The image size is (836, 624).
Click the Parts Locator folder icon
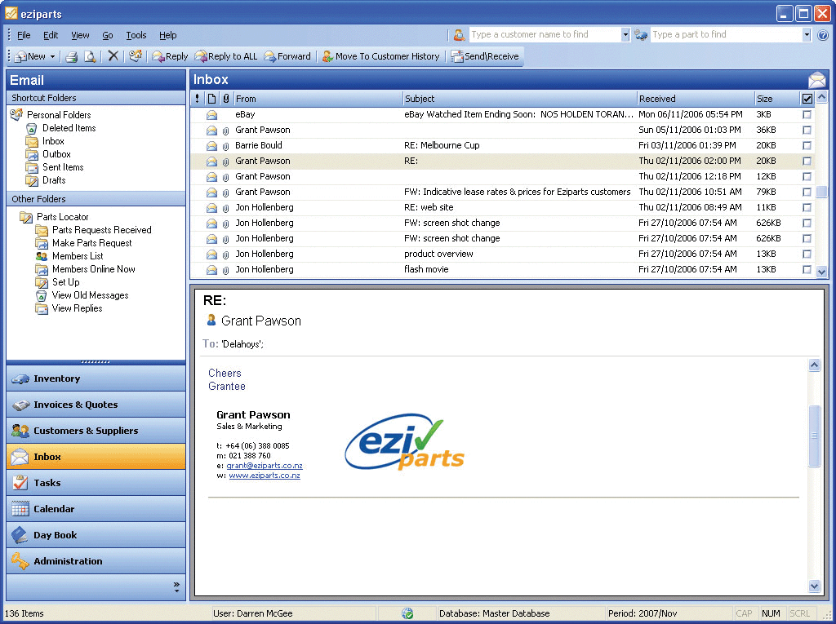pos(25,217)
